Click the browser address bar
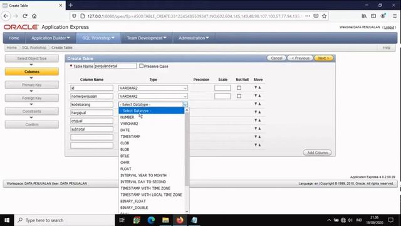The image size is (401, 226). click(x=194, y=16)
